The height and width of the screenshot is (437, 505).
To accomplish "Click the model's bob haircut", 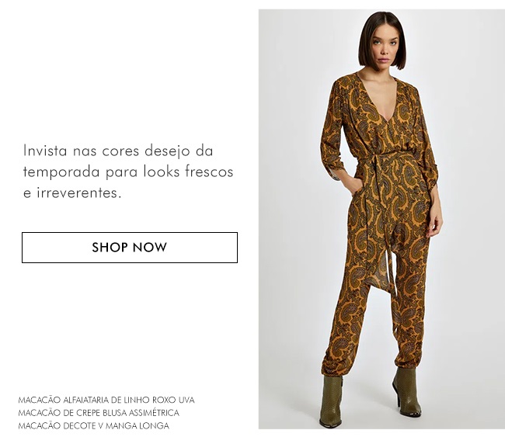I will click(x=382, y=40).
